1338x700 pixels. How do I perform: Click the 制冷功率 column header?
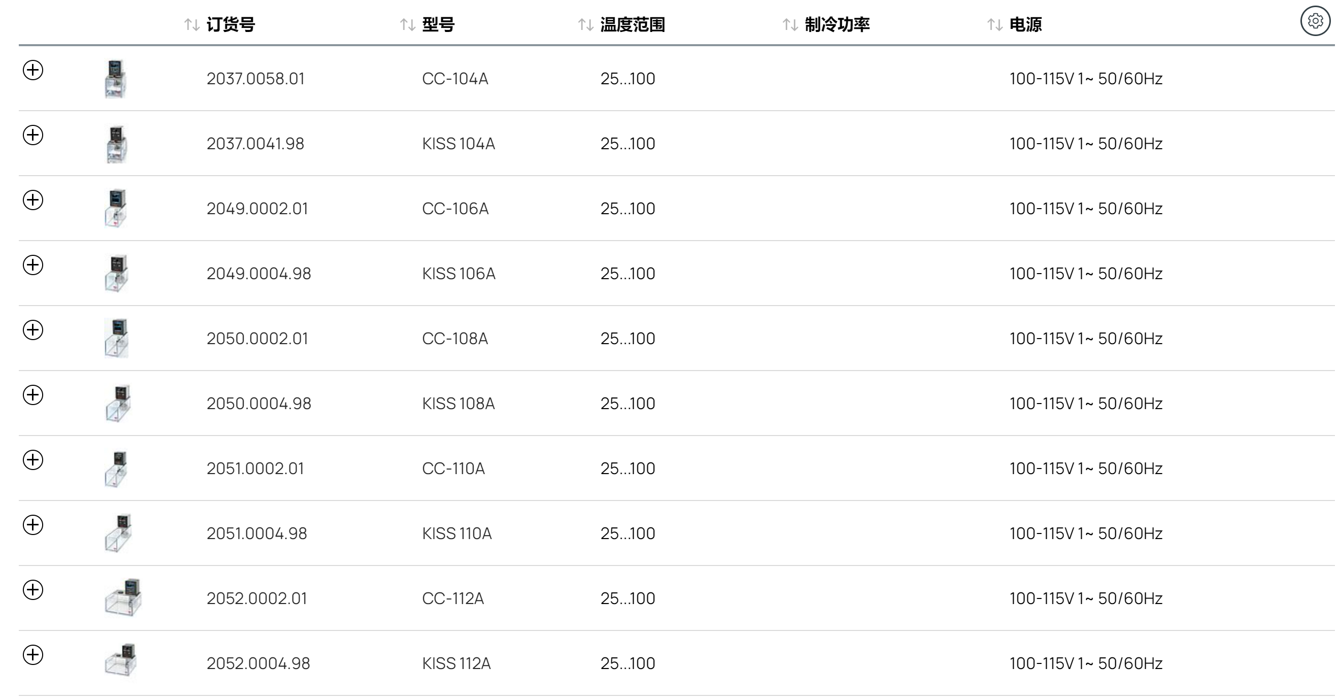click(x=837, y=24)
